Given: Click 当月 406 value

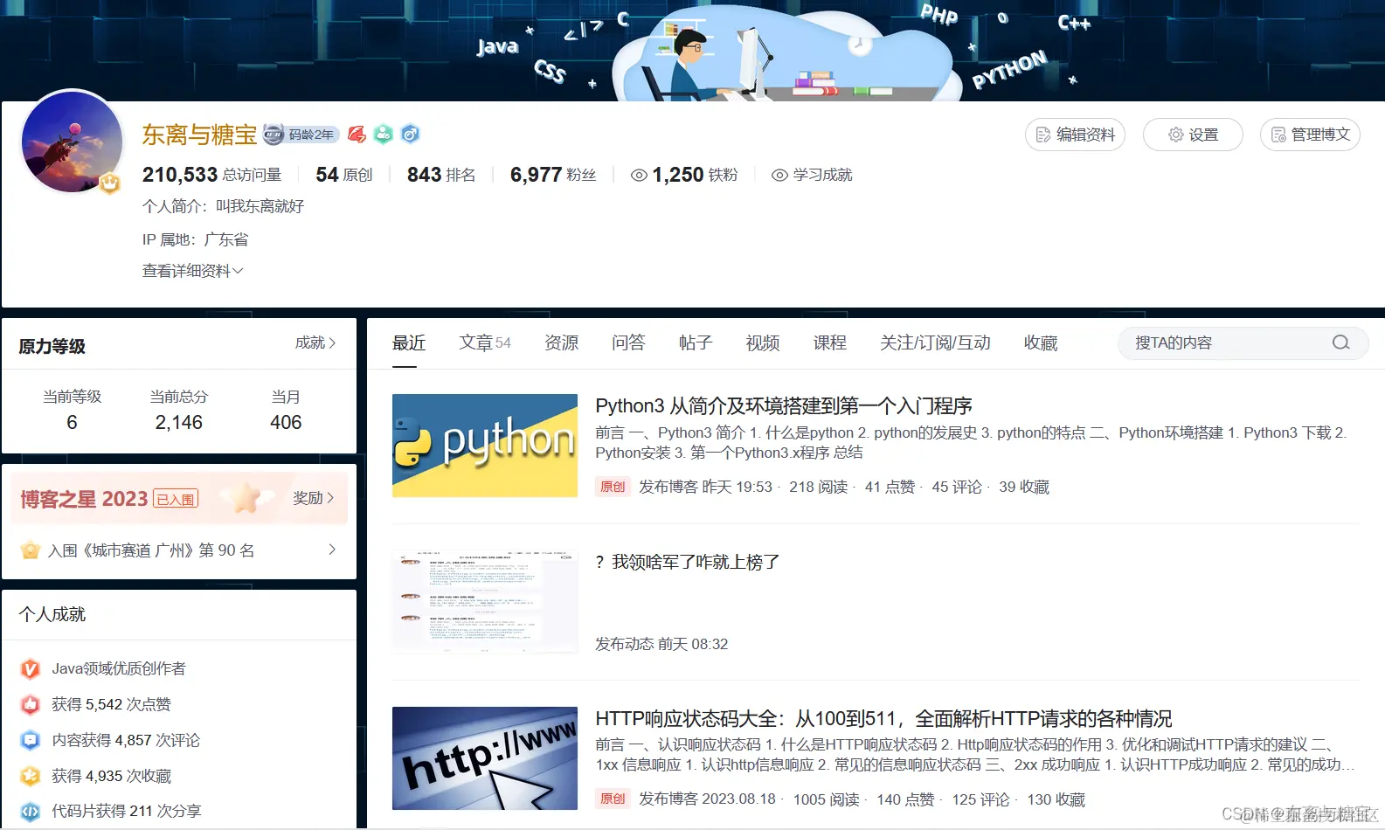Looking at the screenshot, I should point(286,423).
